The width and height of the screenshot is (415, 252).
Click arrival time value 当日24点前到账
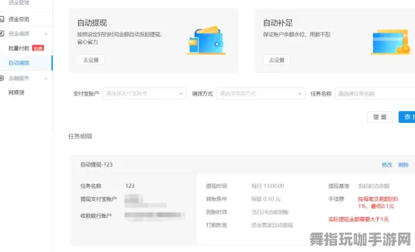[x=269, y=212]
